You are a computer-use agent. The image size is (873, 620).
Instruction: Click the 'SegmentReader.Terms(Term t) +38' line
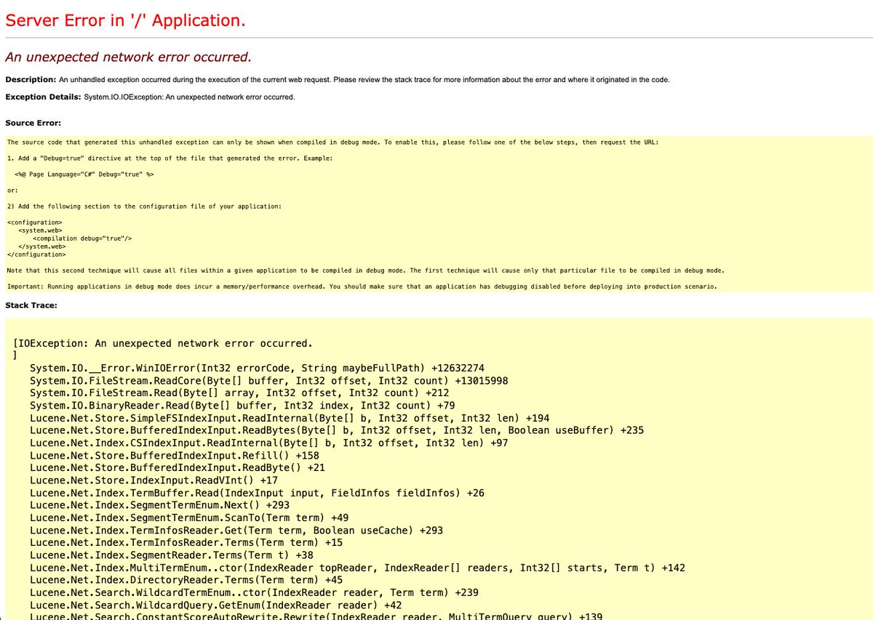coord(172,555)
